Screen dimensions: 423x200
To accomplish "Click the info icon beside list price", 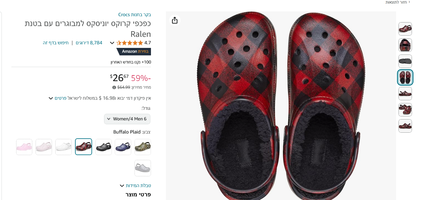I will coord(114,87).
